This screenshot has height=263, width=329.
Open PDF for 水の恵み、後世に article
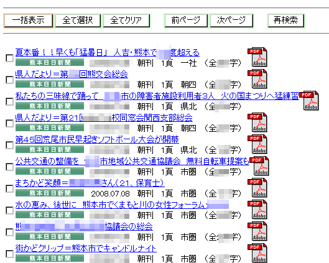(257, 210)
